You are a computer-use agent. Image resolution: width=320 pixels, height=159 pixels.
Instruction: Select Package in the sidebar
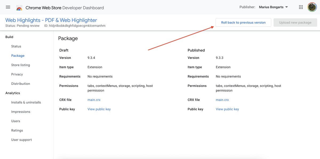(18, 56)
